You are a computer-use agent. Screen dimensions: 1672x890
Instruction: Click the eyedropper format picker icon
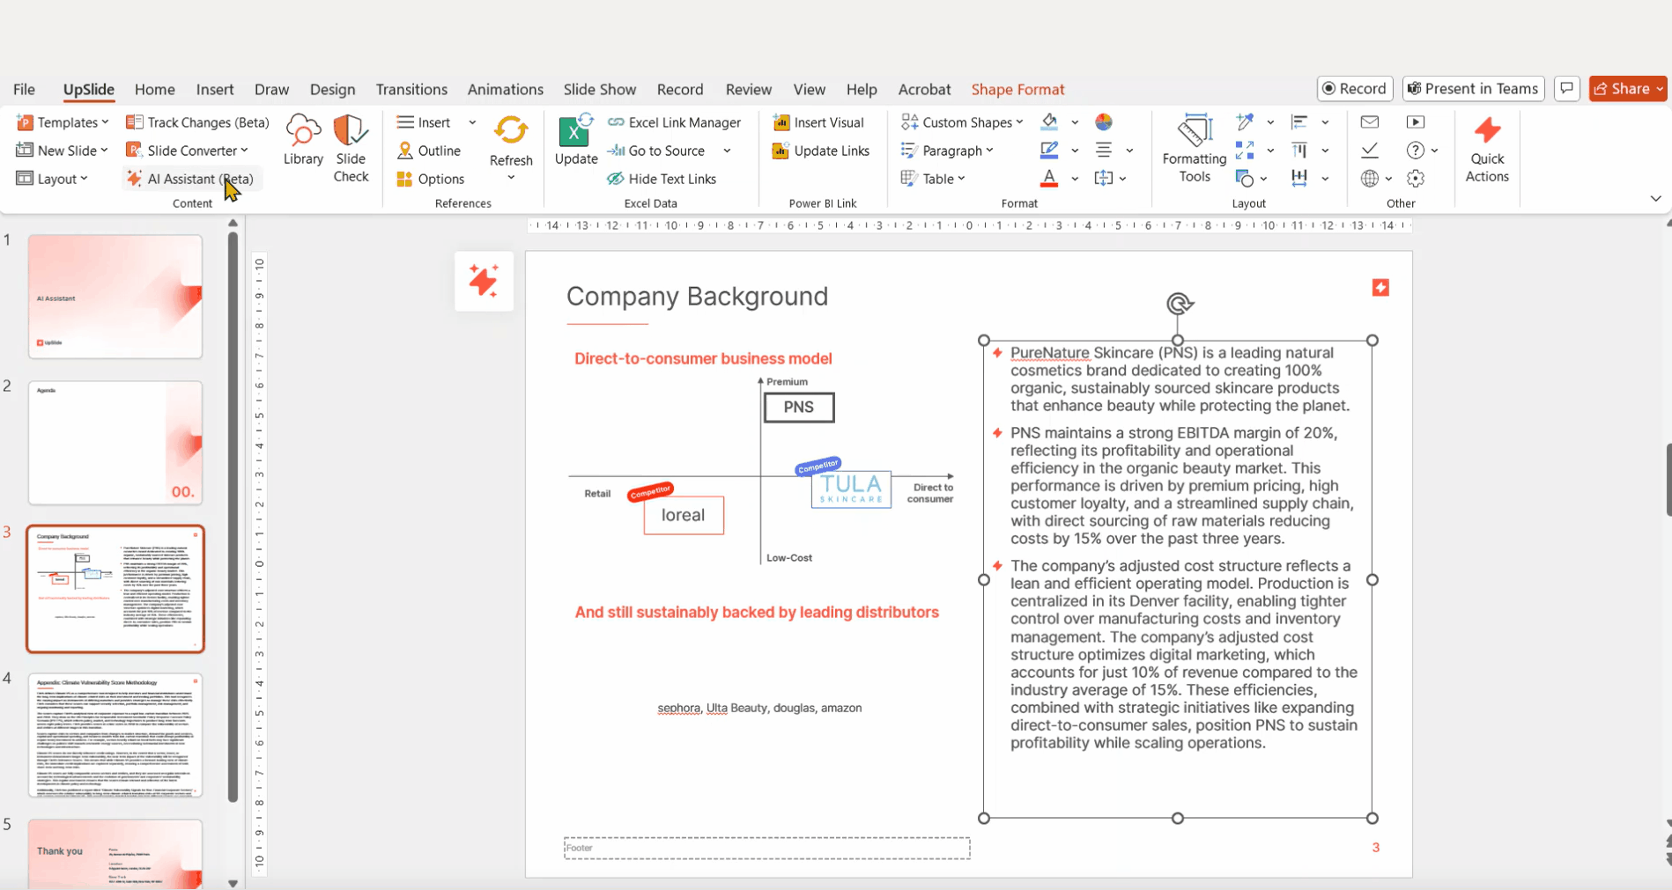pyautogui.click(x=1245, y=121)
